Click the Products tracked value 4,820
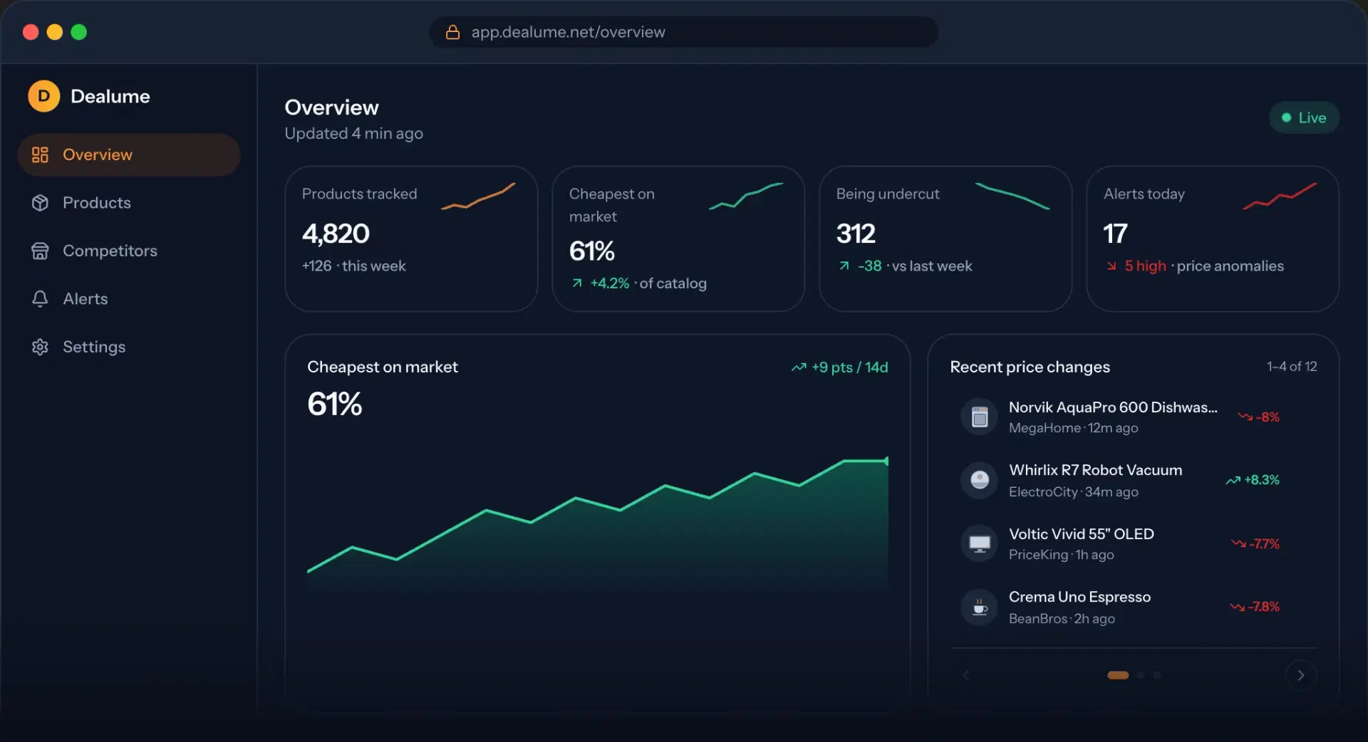The height and width of the screenshot is (742, 1368). pos(336,234)
